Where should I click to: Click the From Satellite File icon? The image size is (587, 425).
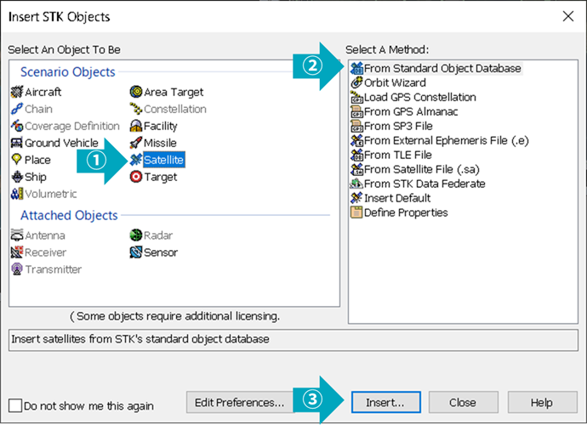356,169
